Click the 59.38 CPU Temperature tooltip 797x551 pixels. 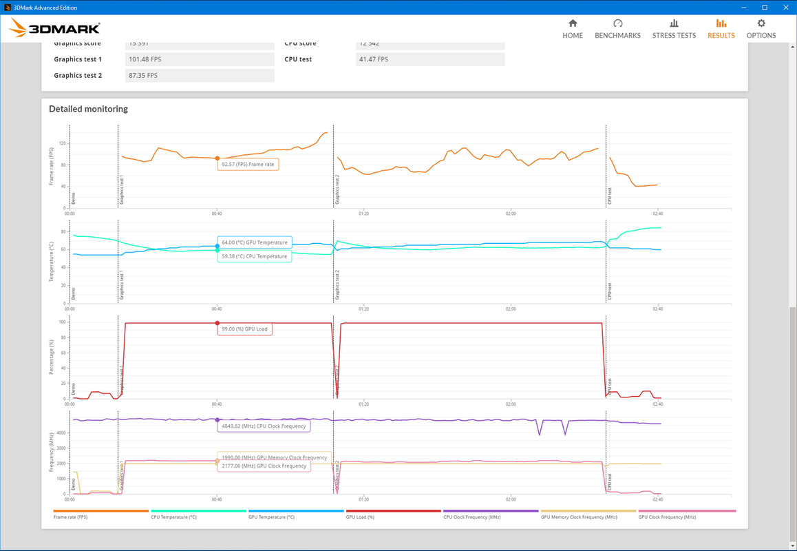255,256
